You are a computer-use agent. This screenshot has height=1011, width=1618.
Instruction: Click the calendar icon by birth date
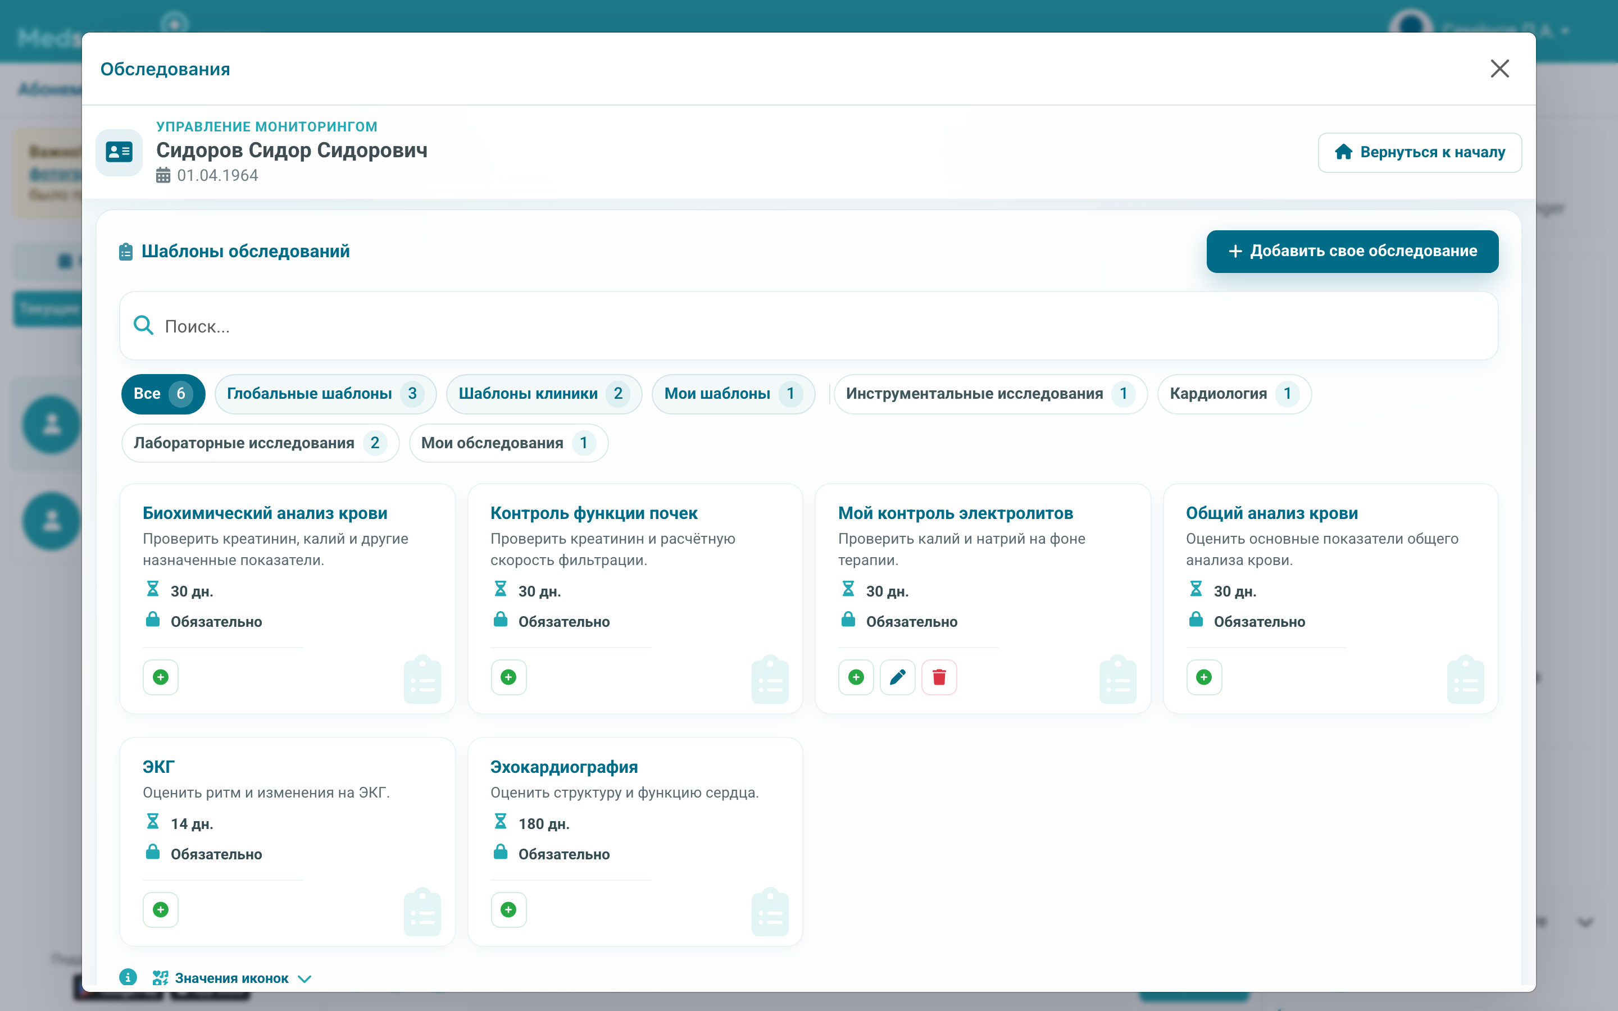[163, 176]
